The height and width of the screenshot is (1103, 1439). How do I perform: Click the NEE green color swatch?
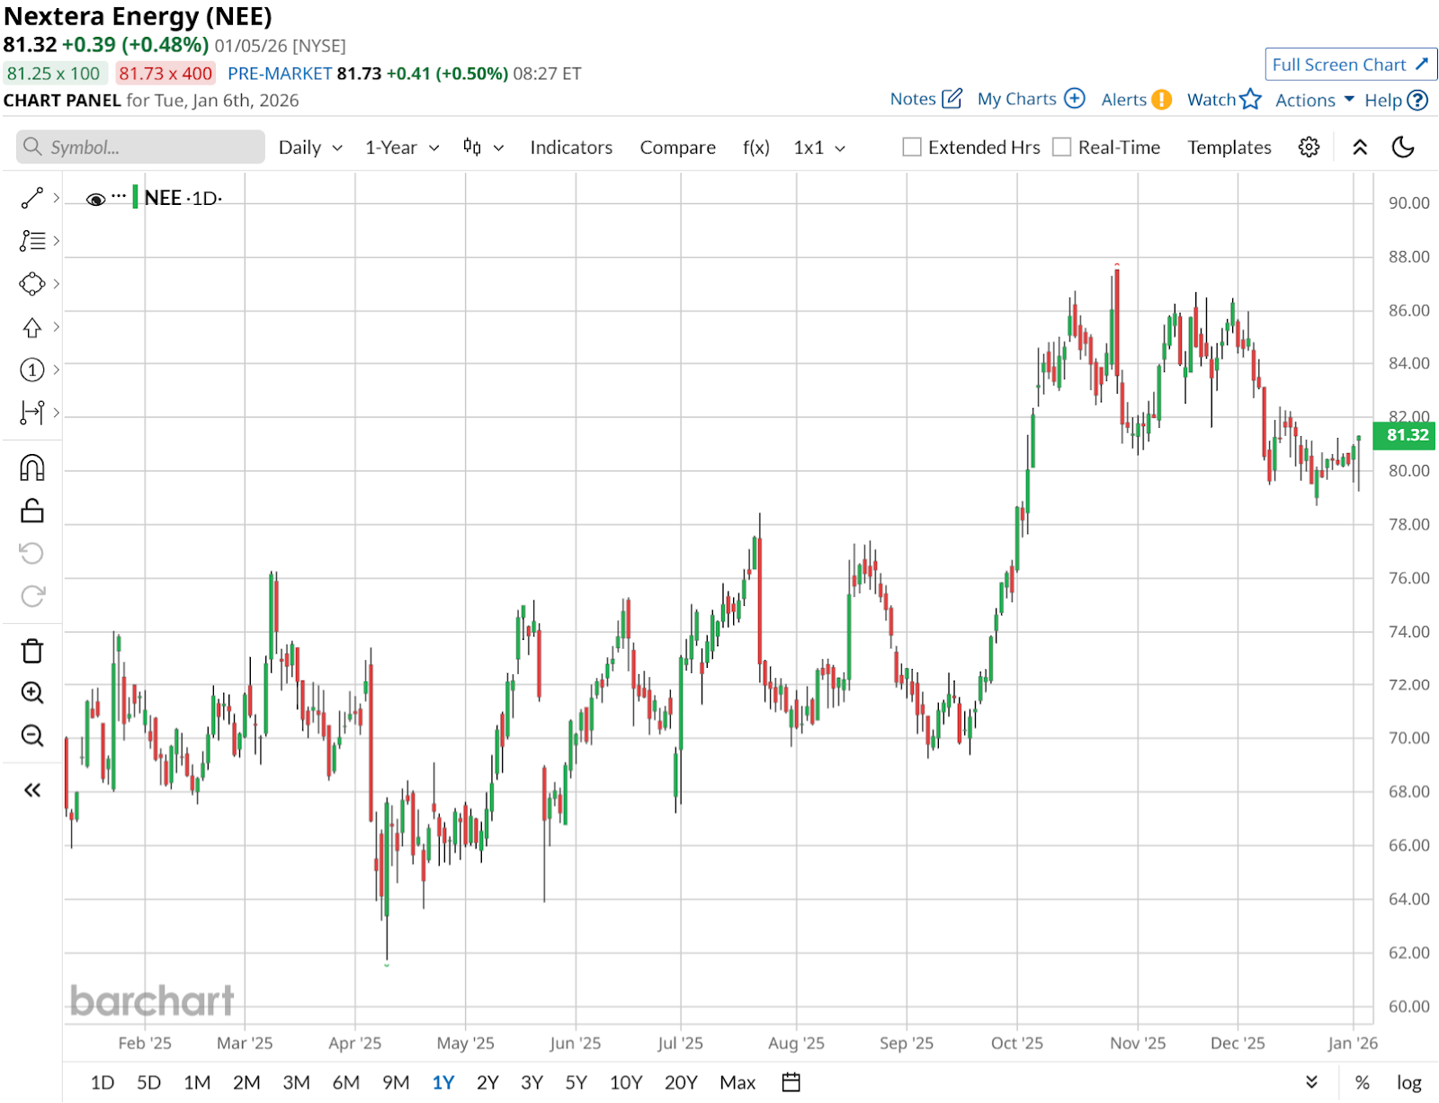coord(135,197)
